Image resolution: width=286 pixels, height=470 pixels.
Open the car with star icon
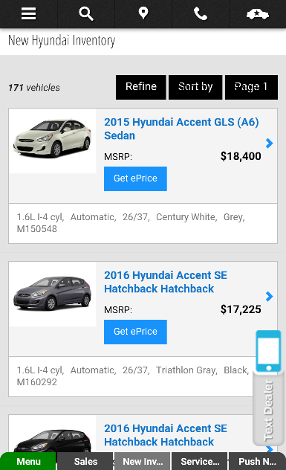[x=258, y=14]
